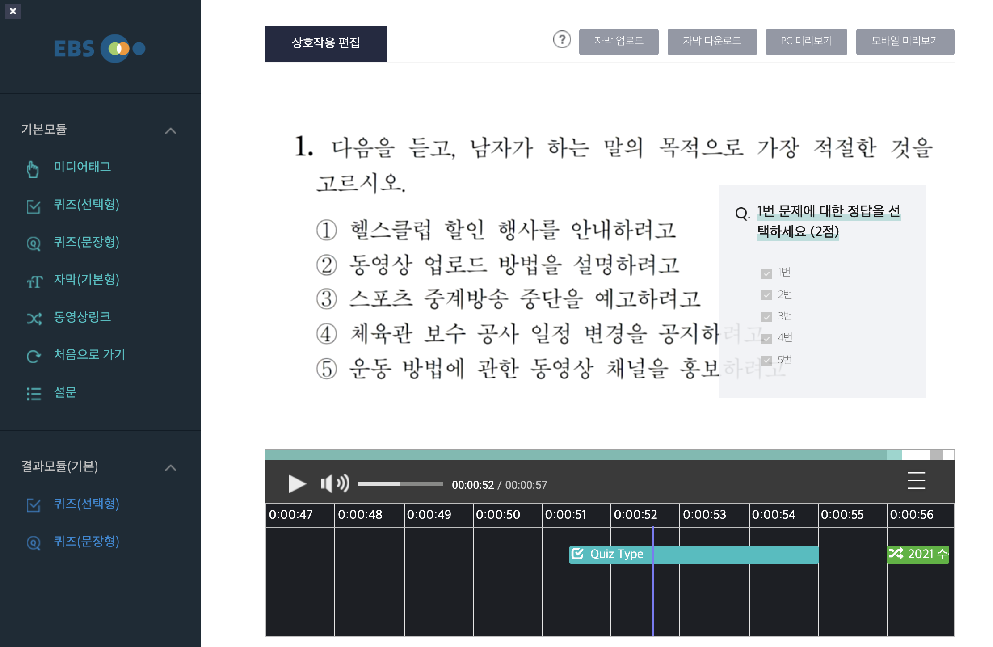Collapse the 기본모듈 section
This screenshot has width=993, height=647.
170,131
